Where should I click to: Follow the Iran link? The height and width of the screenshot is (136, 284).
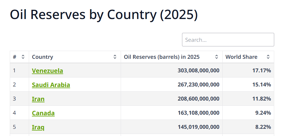click(38, 99)
